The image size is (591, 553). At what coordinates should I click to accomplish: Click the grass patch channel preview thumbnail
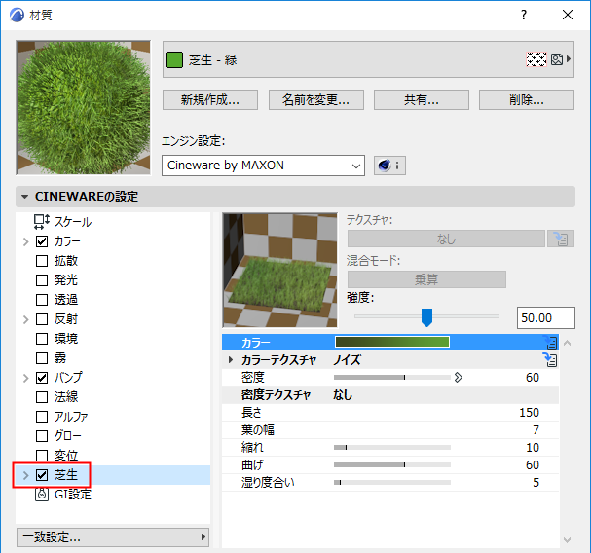pyautogui.click(x=280, y=271)
